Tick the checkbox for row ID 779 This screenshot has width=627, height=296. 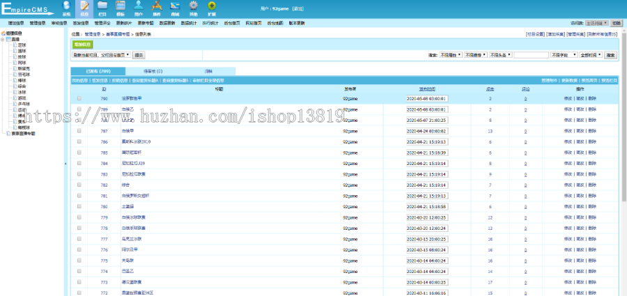tap(79, 217)
